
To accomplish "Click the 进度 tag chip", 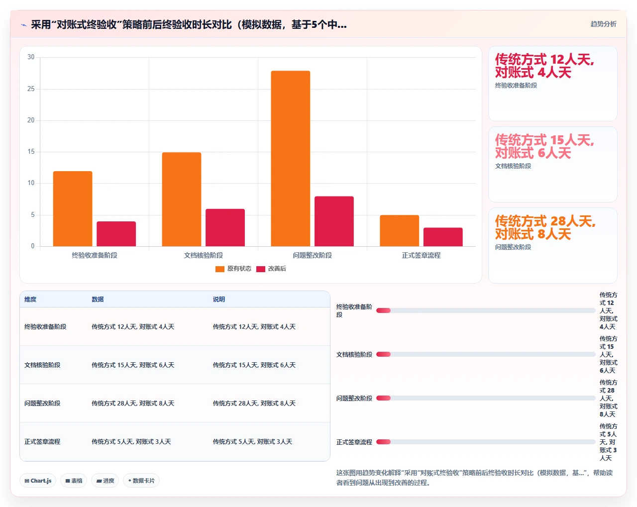I will click(x=105, y=481).
